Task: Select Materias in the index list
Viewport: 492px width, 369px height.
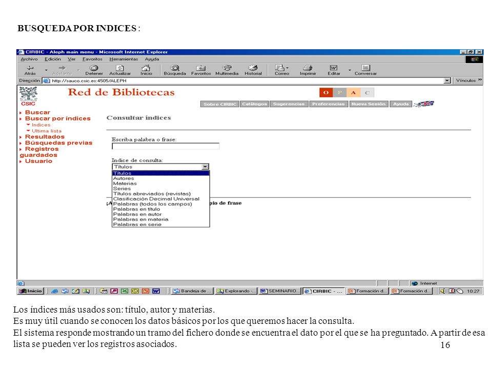Action: (160, 183)
